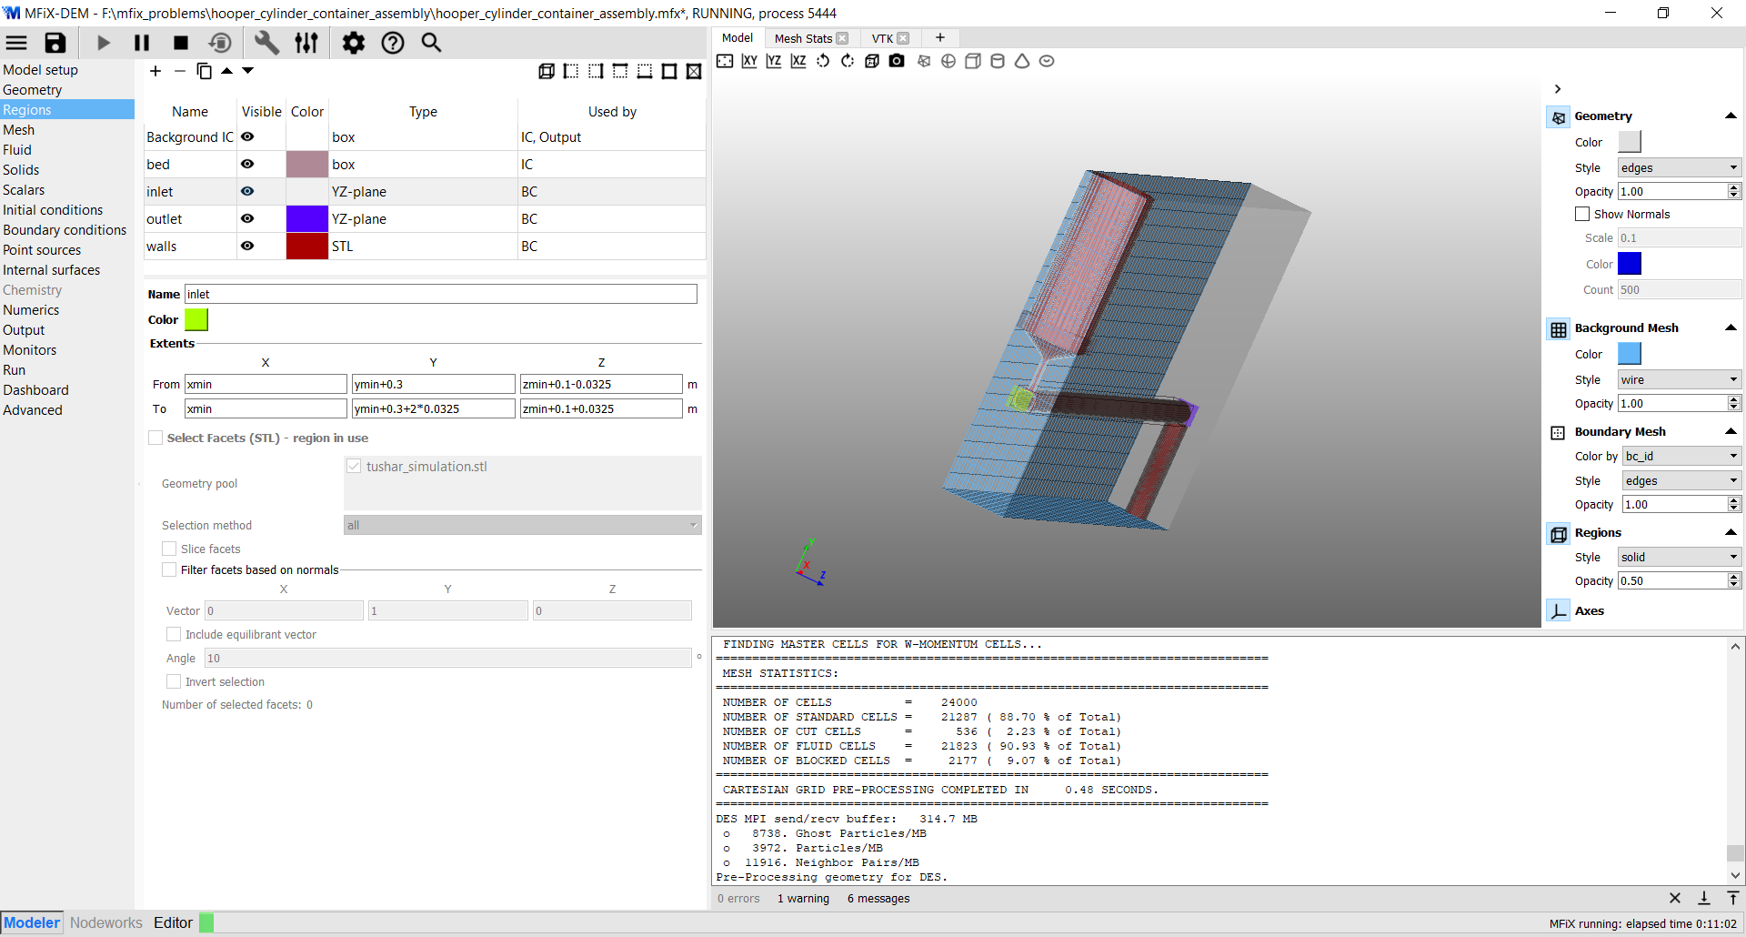Switch to Nodeworks mode

106,922
